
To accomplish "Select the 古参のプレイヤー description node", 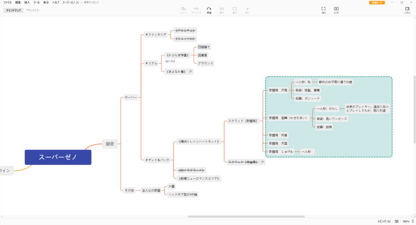I will tap(367, 109).
